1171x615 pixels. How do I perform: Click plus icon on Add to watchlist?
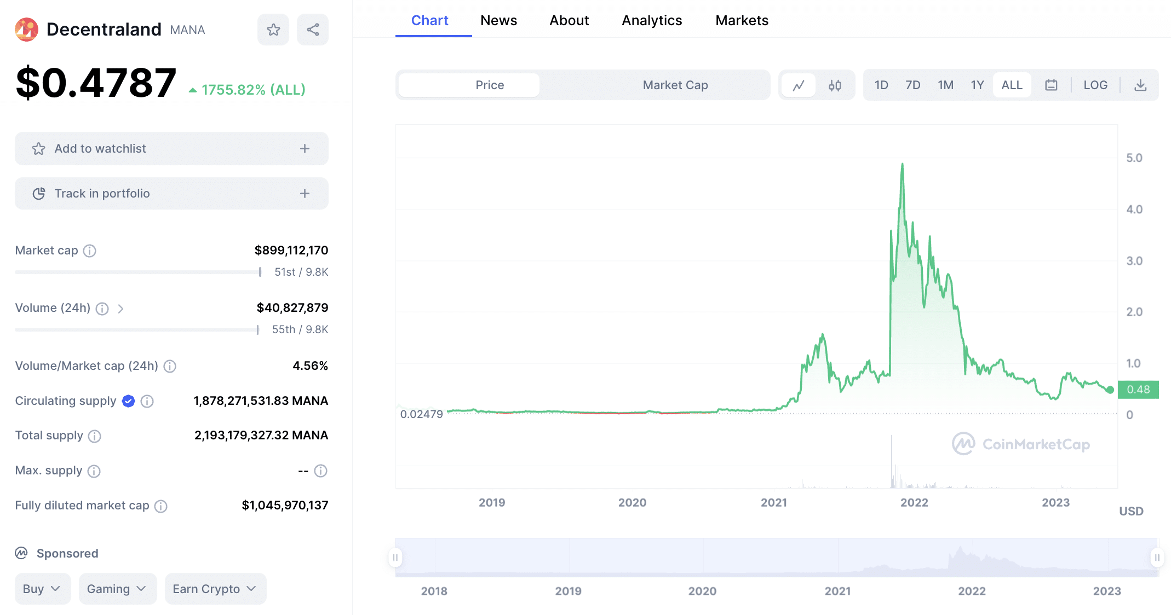(305, 149)
